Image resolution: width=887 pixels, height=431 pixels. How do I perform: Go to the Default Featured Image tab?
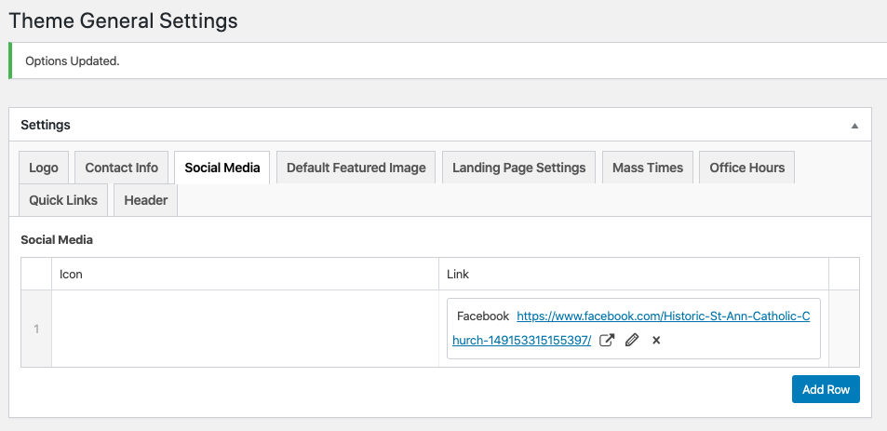pos(356,168)
